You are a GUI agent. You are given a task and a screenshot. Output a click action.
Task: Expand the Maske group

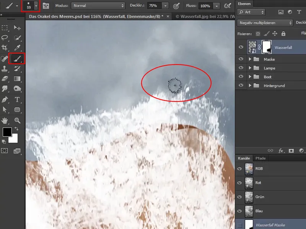(250, 59)
